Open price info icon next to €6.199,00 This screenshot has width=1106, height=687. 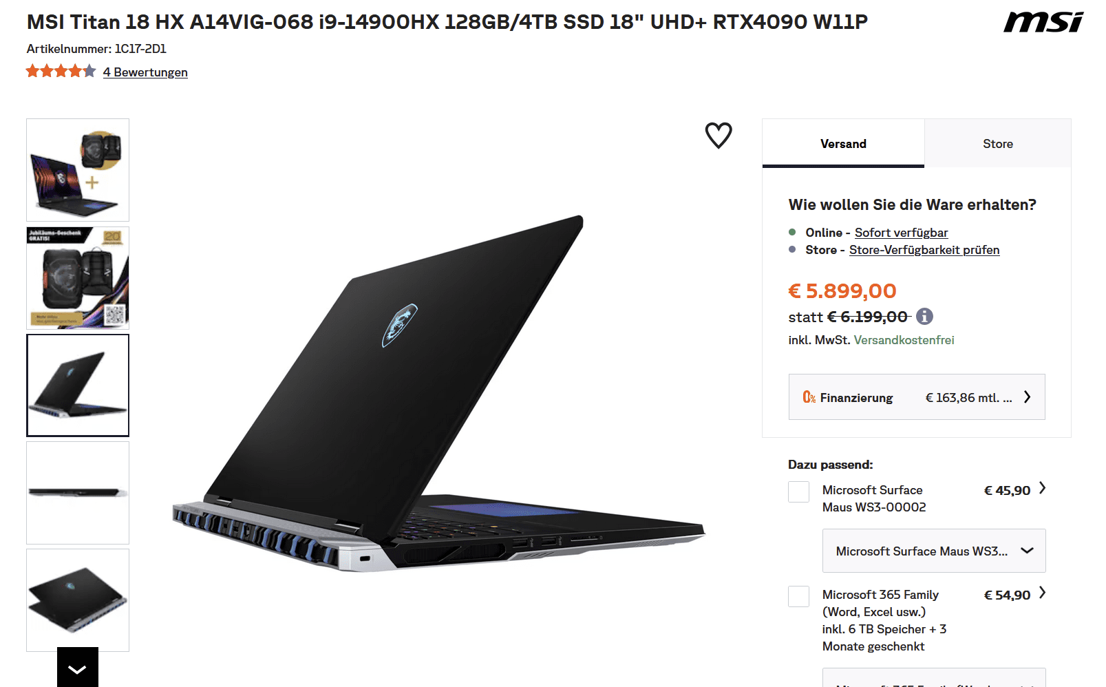pos(924,316)
